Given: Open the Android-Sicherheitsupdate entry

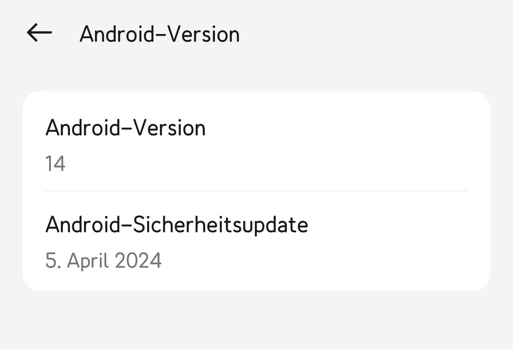Looking at the screenshot, I should click(256, 241).
